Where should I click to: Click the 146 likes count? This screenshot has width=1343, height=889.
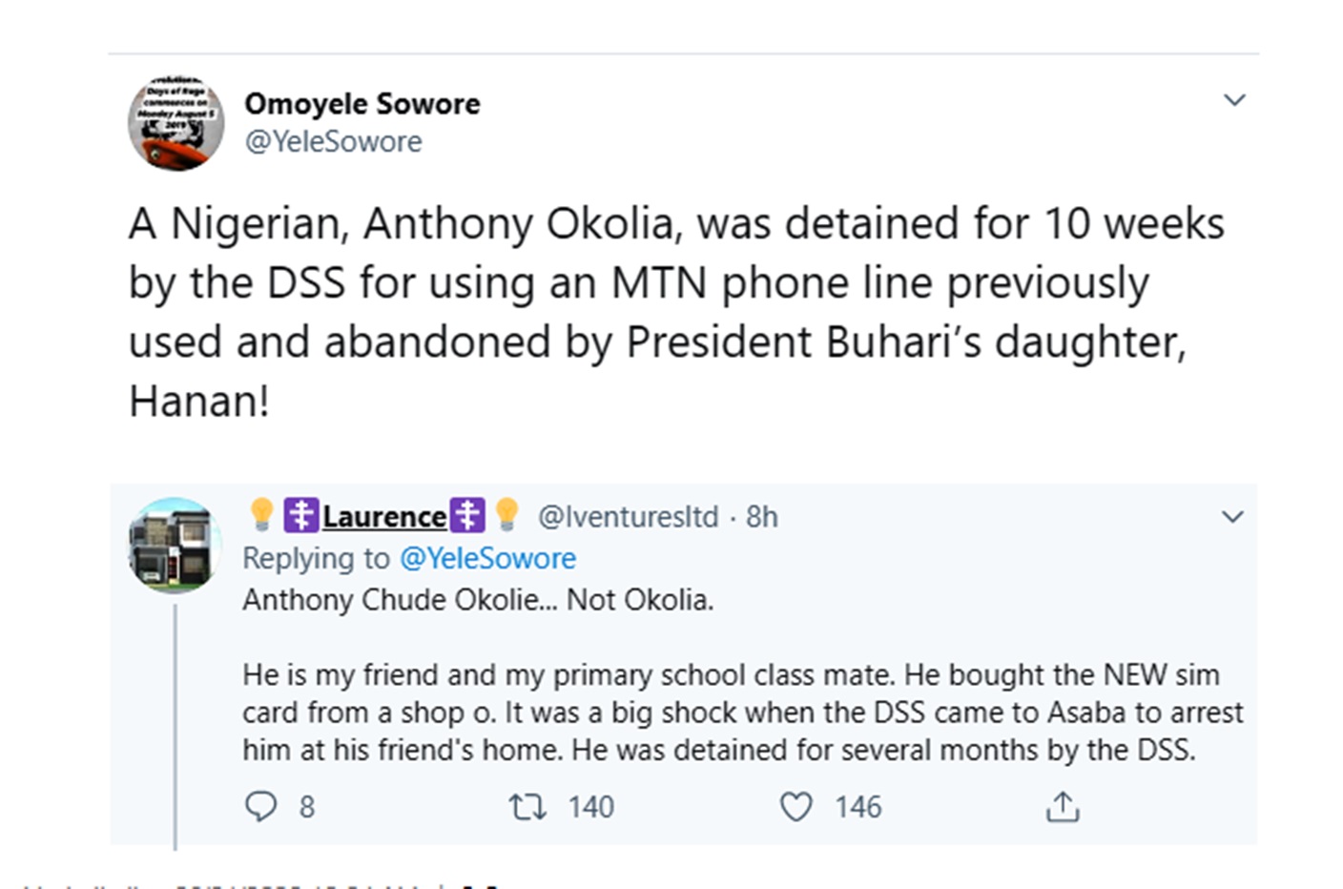click(x=858, y=807)
